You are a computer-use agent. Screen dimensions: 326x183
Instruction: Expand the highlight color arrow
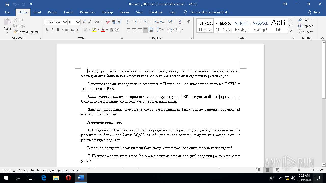pyautogui.click(x=98, y=30)
